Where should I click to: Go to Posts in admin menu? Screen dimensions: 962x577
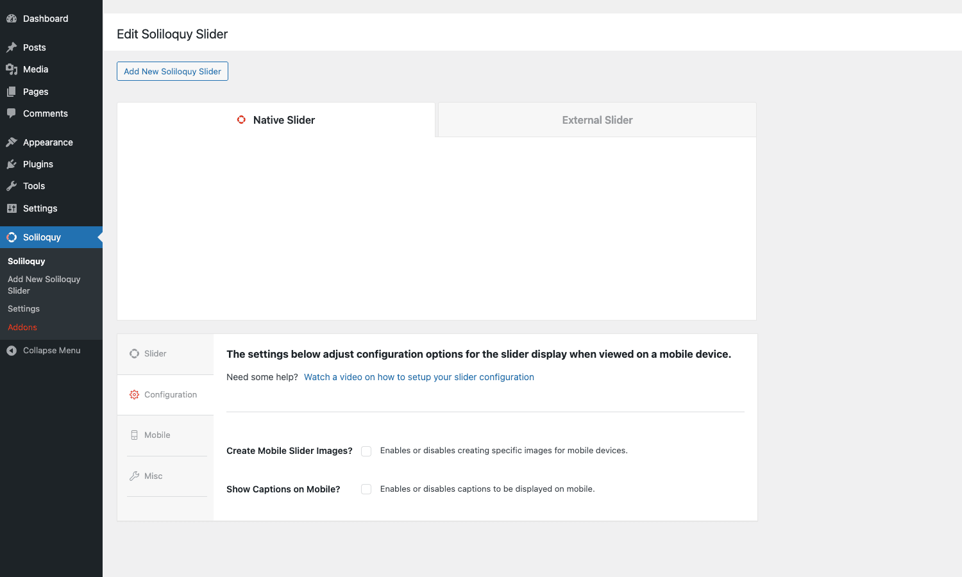click(x=51, y=47)
